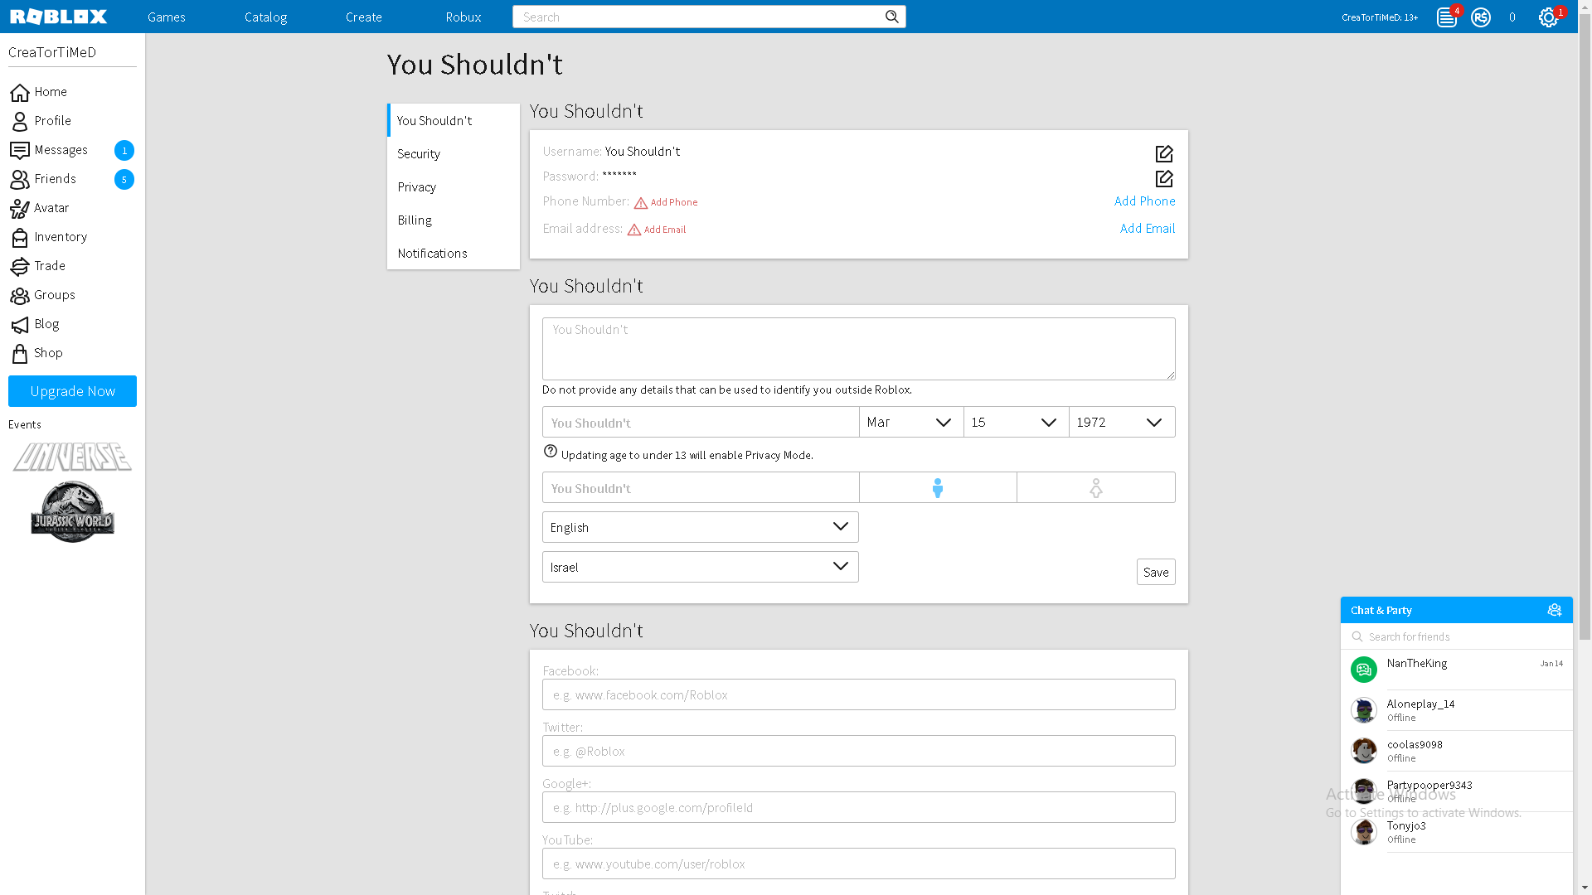Click the Friends icon in sidebar
1592x895 pixels.
[x=20, y=179]
